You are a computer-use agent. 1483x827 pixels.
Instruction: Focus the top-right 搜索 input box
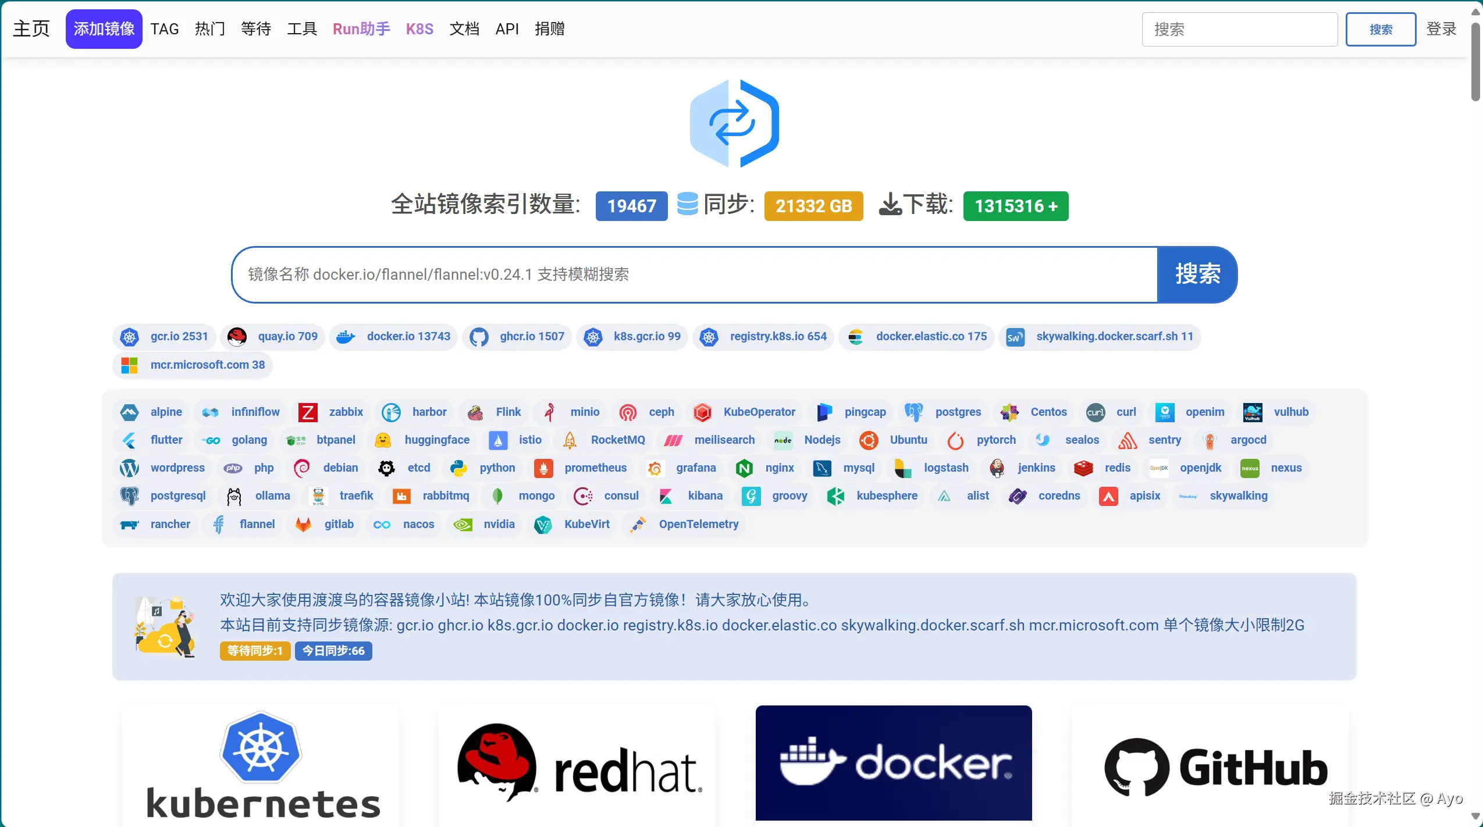pos(1239,29)
